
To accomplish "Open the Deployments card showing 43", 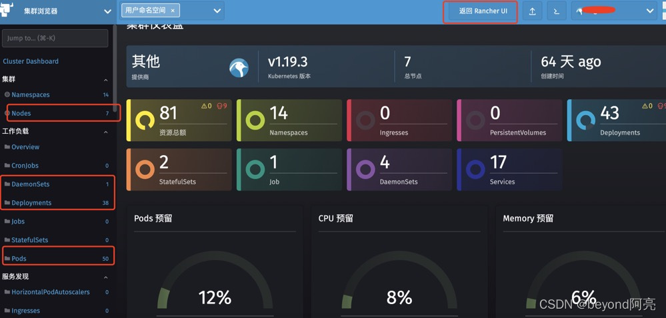I will click(617, 120).
